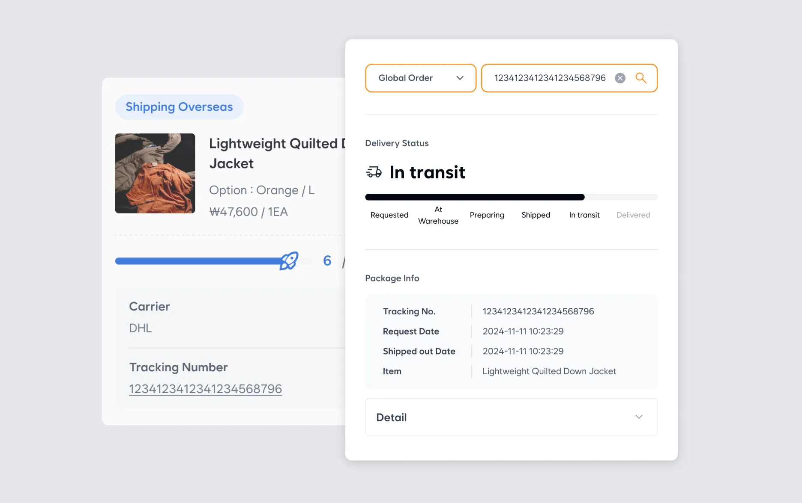
Task: Click the truck icon beside In transit
Action: [373, 172]
